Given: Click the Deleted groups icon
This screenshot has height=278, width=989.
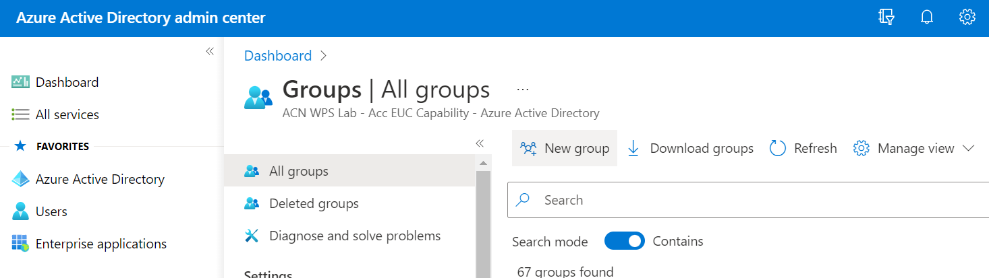Looking at the screenshot, I should pyautogui.click(x=252, y=203).
